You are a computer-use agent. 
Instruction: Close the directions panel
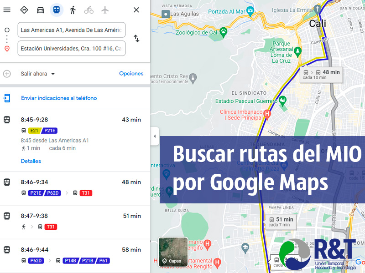[x=136, y=10]
